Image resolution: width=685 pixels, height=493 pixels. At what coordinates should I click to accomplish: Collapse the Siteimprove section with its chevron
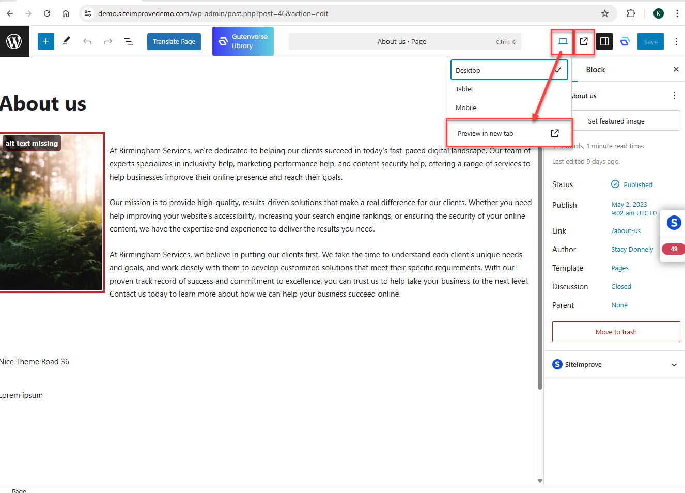[674, 364]
